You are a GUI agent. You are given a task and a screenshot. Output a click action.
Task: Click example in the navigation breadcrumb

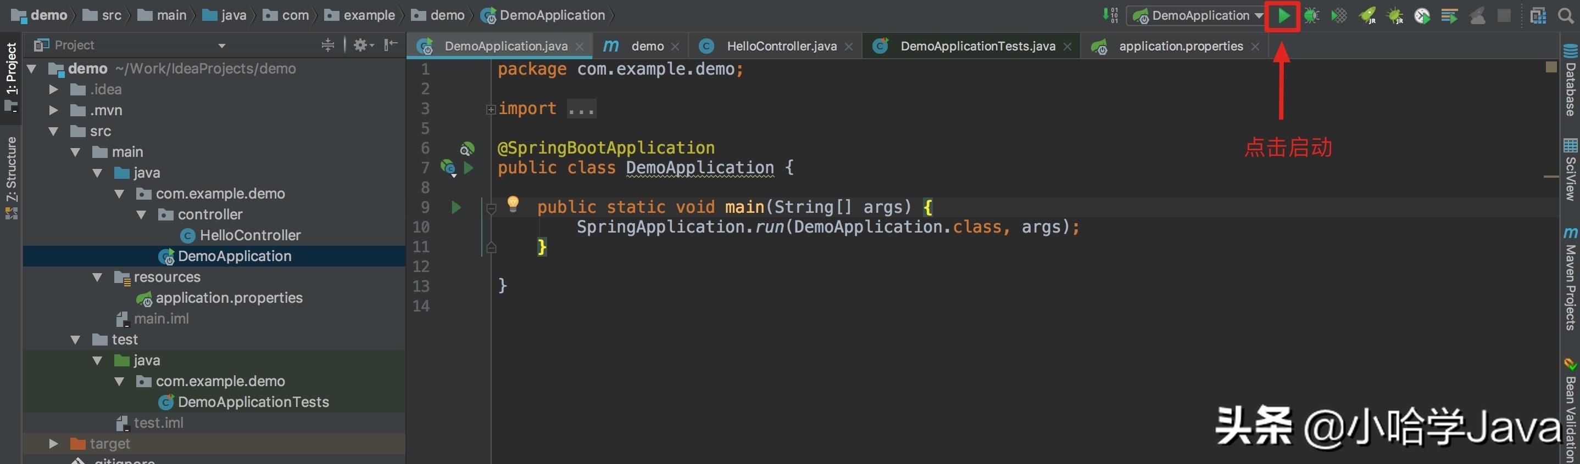(x=360, y=15)
